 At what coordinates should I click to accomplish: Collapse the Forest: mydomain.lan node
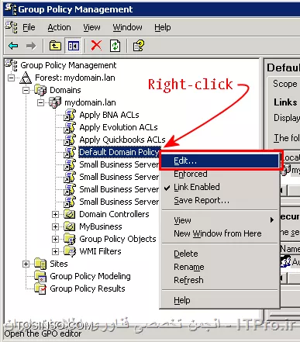(11, 78)
